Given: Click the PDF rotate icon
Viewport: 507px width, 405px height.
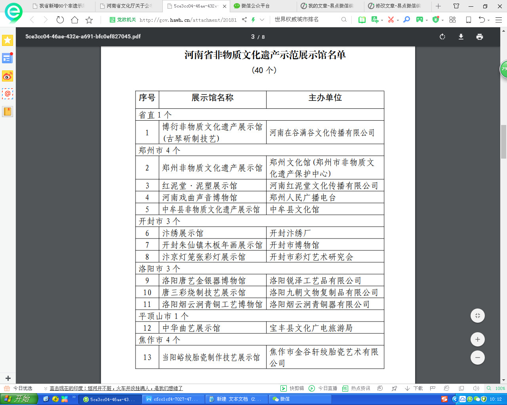Looking at the screenshot, I should click(x=442, y=37).
